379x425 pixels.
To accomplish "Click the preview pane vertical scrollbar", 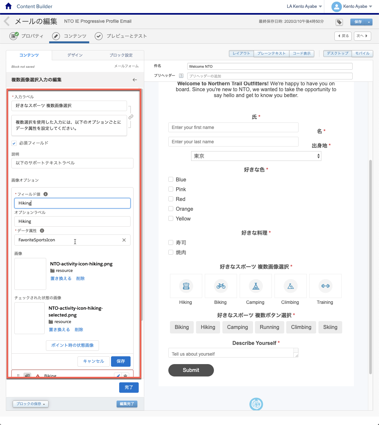I will click(370, 267).
